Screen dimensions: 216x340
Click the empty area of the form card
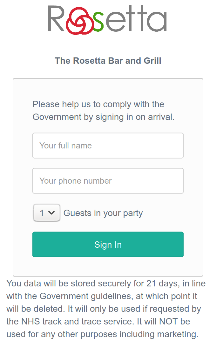(108, 266)
